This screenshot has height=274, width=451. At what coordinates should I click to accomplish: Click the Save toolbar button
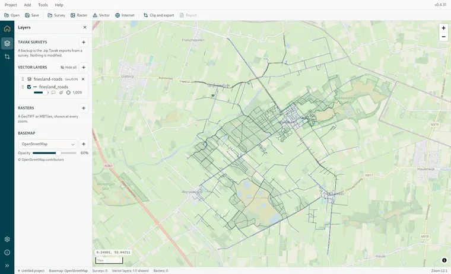click(32, 15)
